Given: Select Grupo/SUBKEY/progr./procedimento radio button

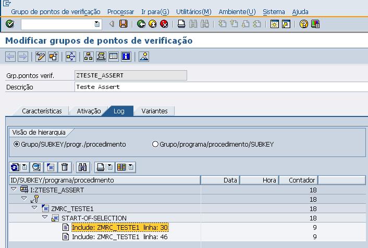Looking at the screenshot, I should tap(17, 145).
